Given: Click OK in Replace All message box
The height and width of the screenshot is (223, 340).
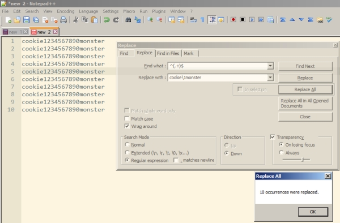Looking at the screenshot, I should 313,212.
